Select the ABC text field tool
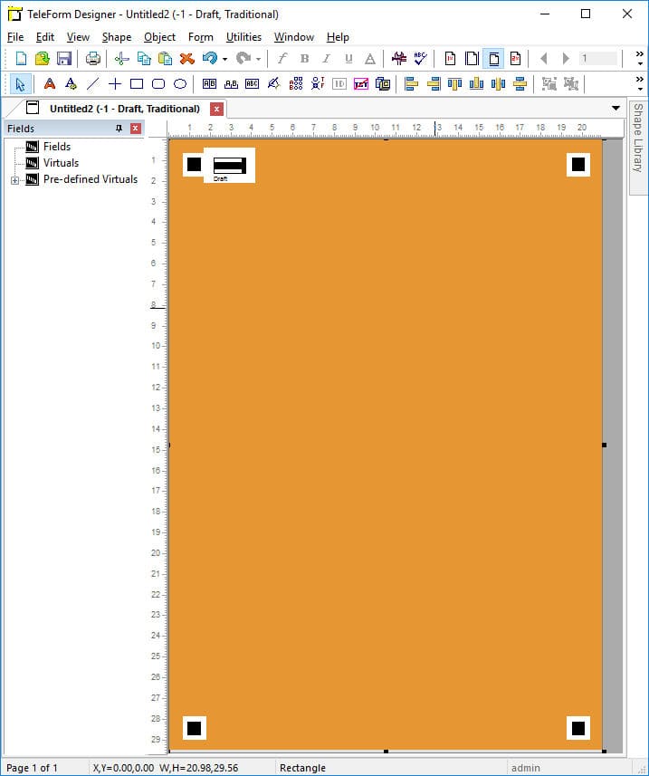Viewport: 649px width, 776px height. click(253, 83)
